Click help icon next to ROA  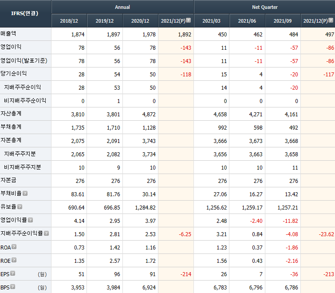[x=14, y=247]
